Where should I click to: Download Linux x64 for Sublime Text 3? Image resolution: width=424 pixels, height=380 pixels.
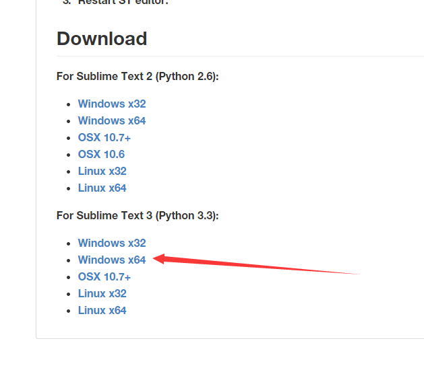click(x=102, y=310)
